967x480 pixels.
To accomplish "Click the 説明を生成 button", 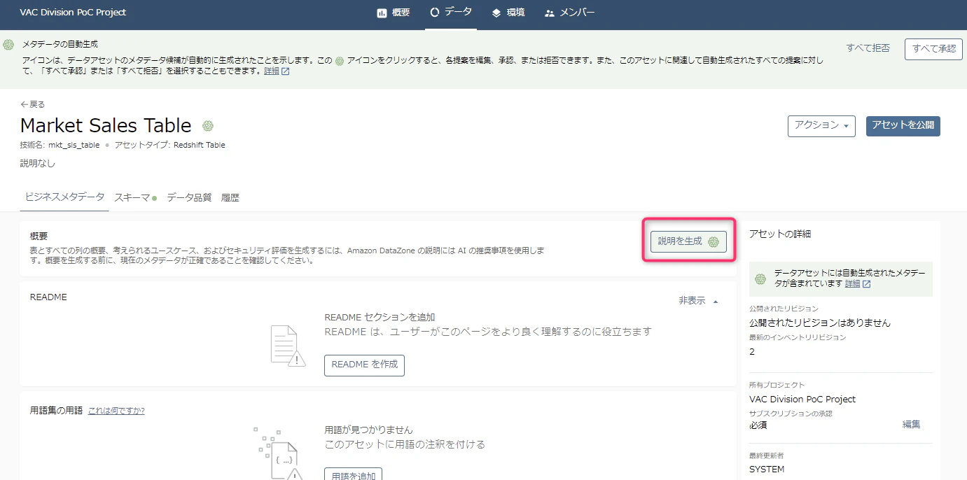I will tap(689, 241).
